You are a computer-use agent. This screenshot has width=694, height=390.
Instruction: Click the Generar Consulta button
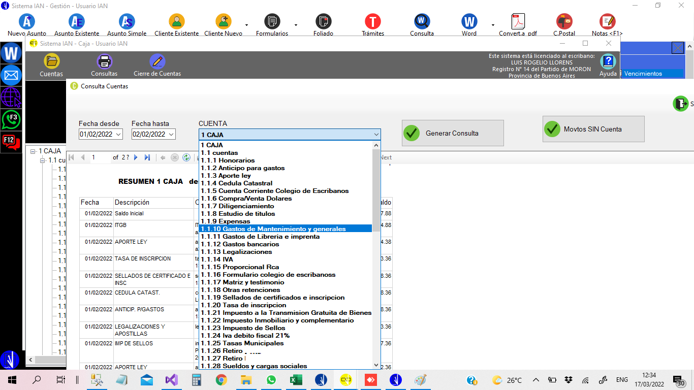click(452, 133)
